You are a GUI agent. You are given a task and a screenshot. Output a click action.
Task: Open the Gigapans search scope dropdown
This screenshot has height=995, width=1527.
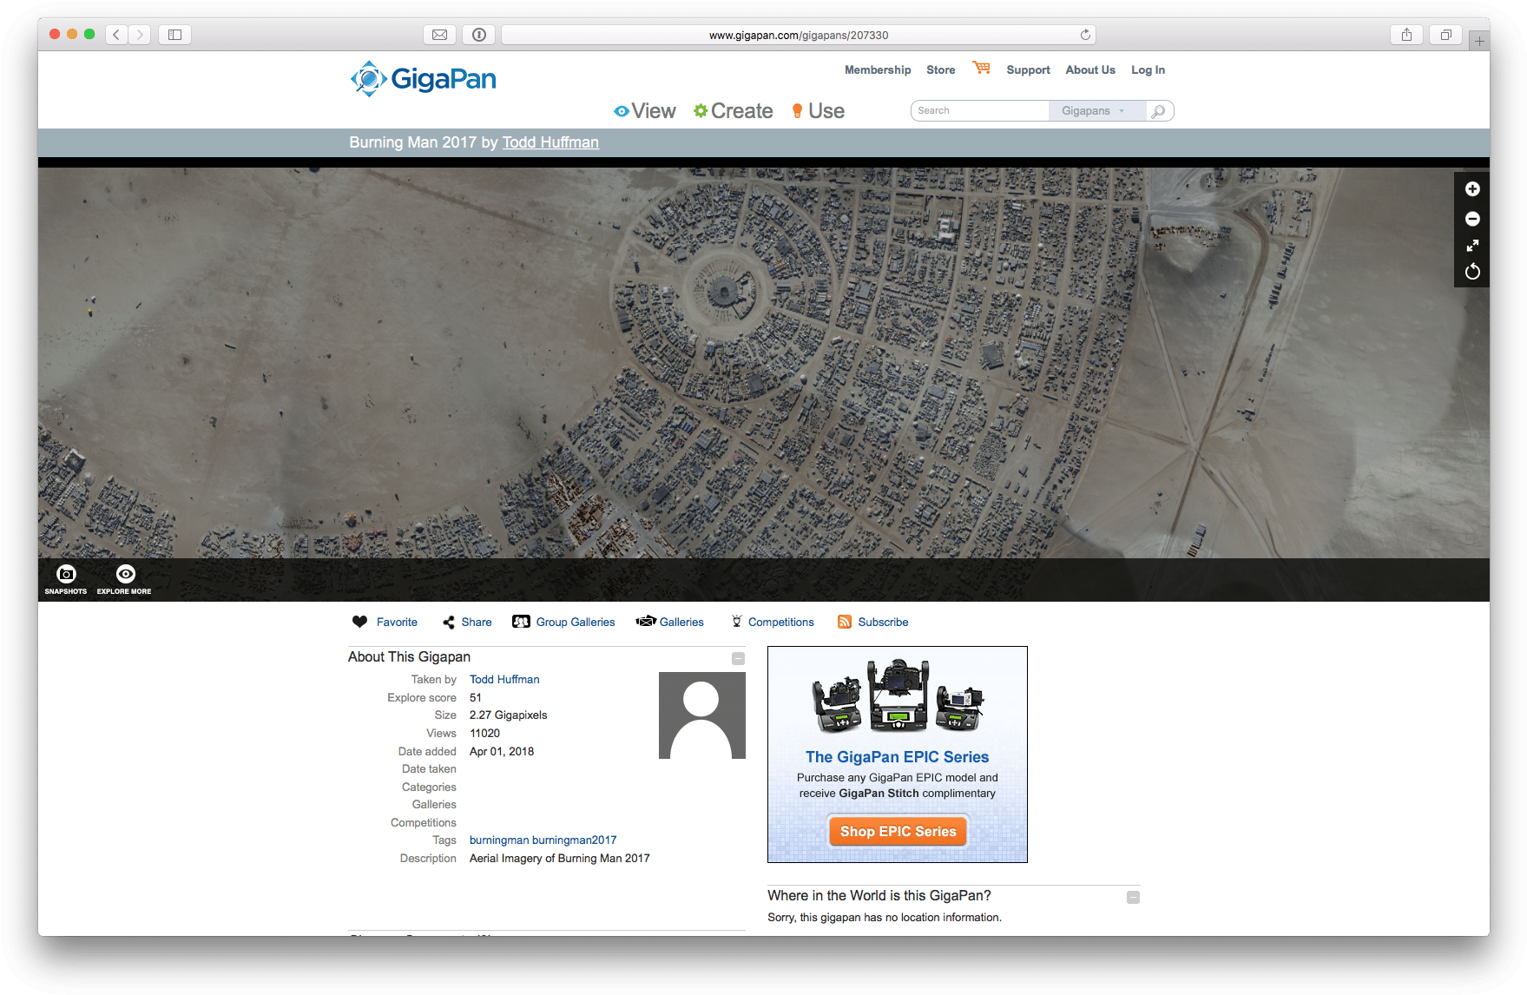point(1096,110)
